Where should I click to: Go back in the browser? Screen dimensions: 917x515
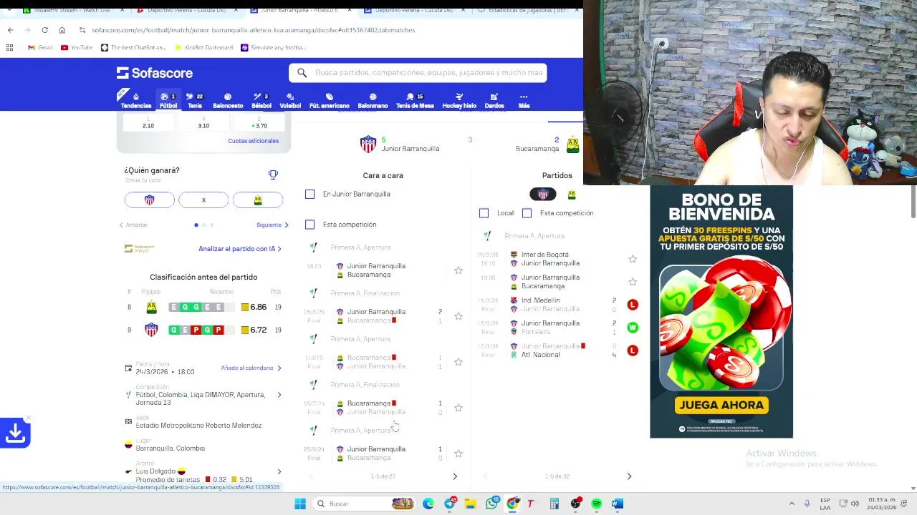click(10, 30)
